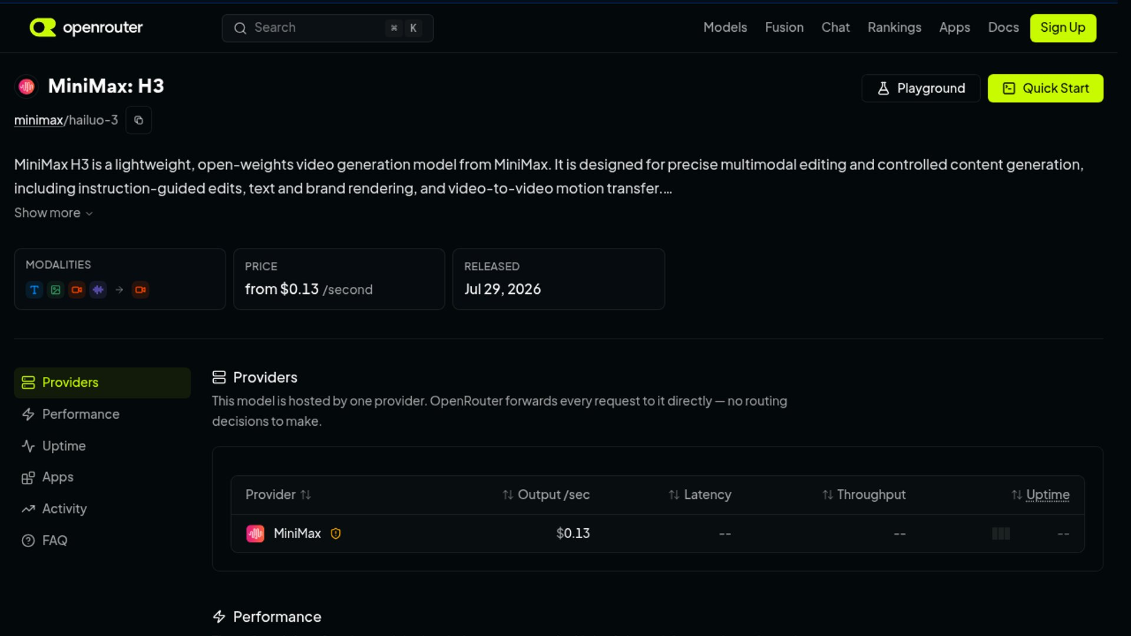The height and width of the screenshot is (636, 1131).
Task: Open the Providers sidebar section
Action: [x=102, y=383]
